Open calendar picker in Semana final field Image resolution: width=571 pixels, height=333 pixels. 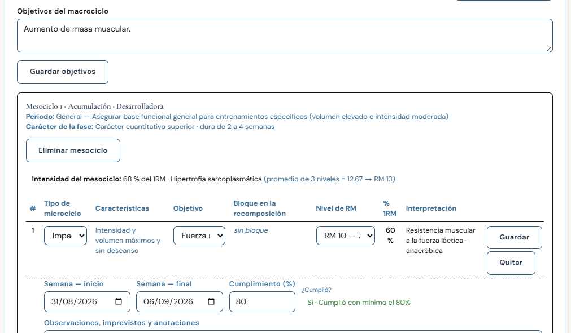211,301
